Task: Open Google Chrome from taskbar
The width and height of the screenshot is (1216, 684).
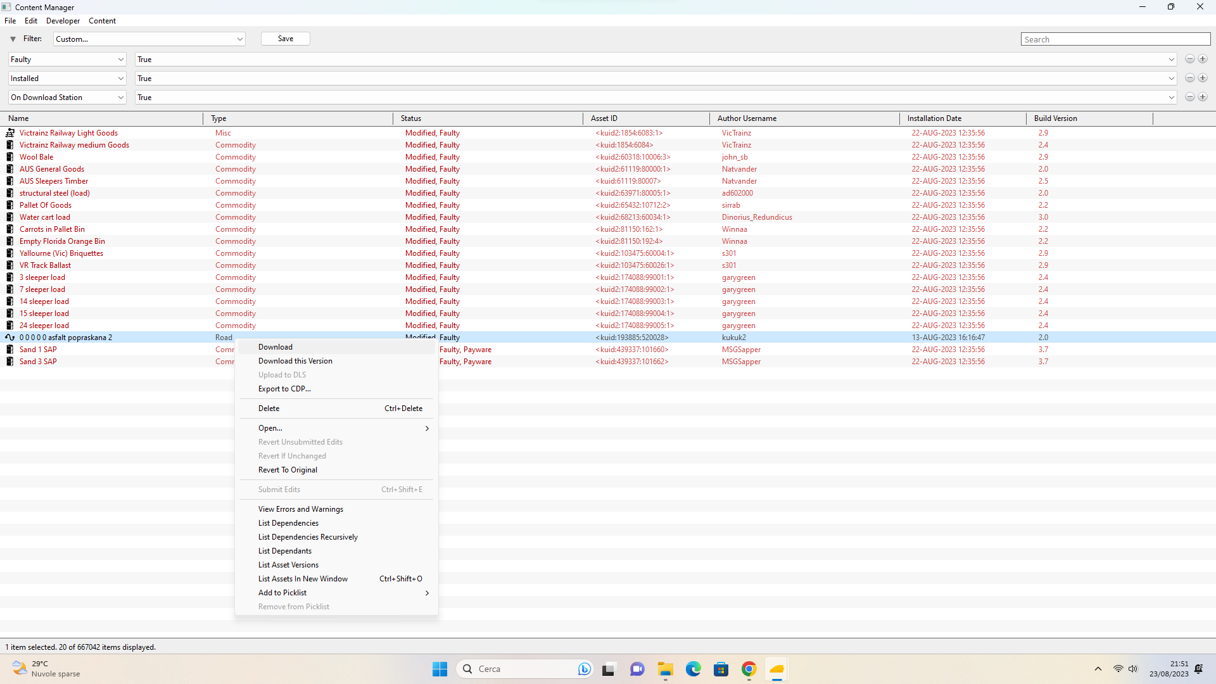Action: (x=749, y=669)
